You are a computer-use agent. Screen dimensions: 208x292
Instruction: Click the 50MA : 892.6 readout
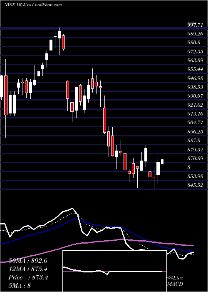[28, 261]
